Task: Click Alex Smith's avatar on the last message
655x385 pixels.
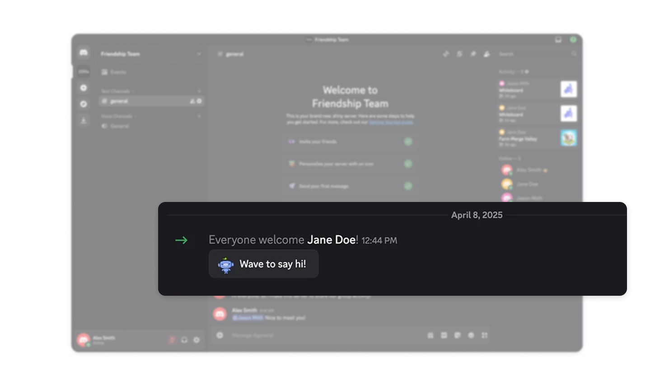Action: [220, 314]
